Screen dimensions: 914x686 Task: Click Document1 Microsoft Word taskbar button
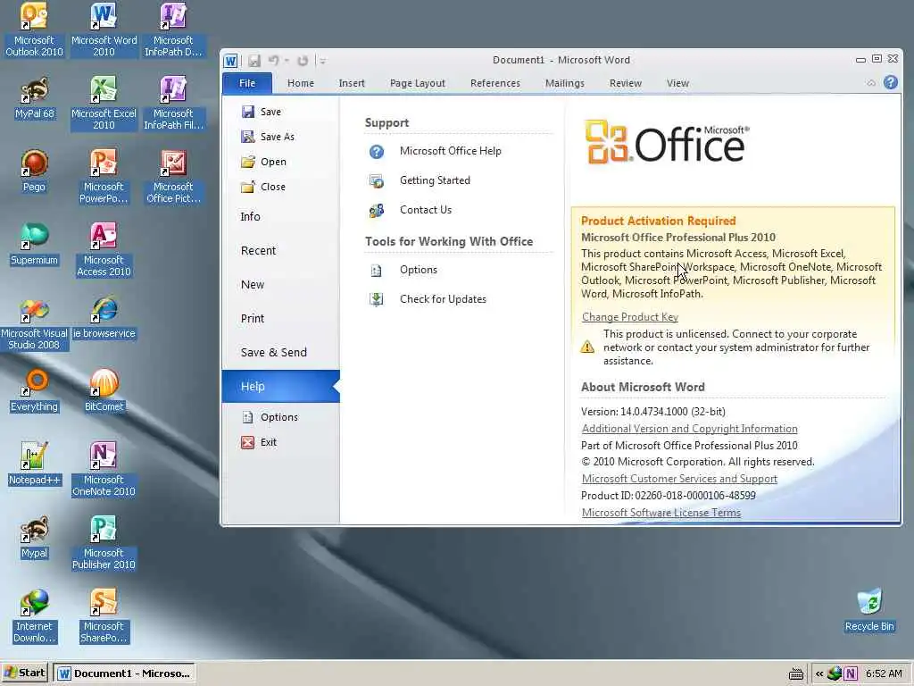pos(125,673)
